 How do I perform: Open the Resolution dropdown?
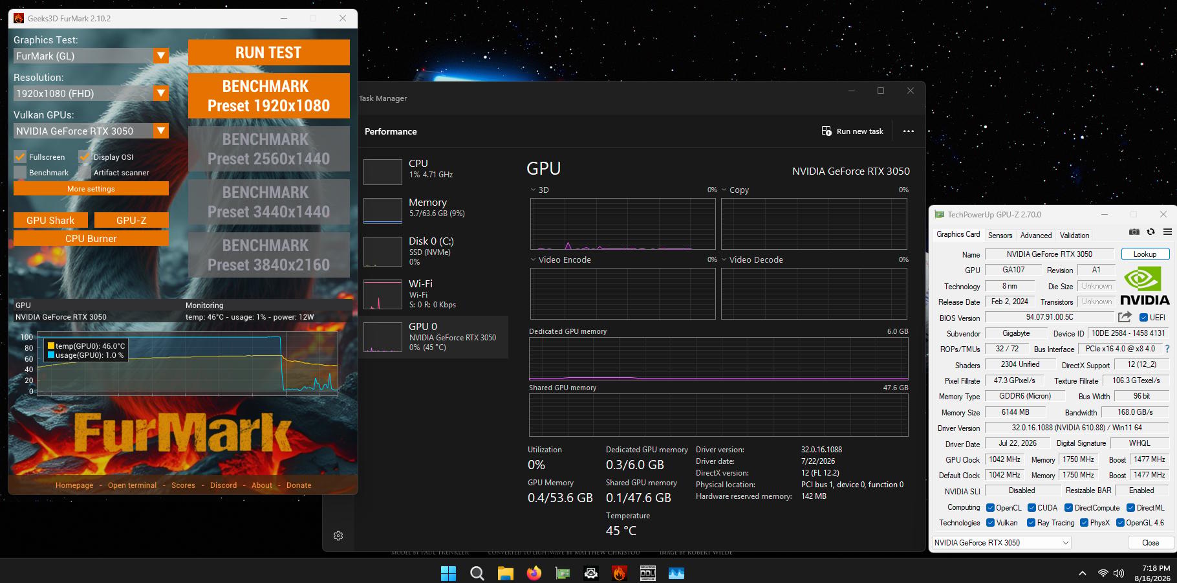coord(161,93)
